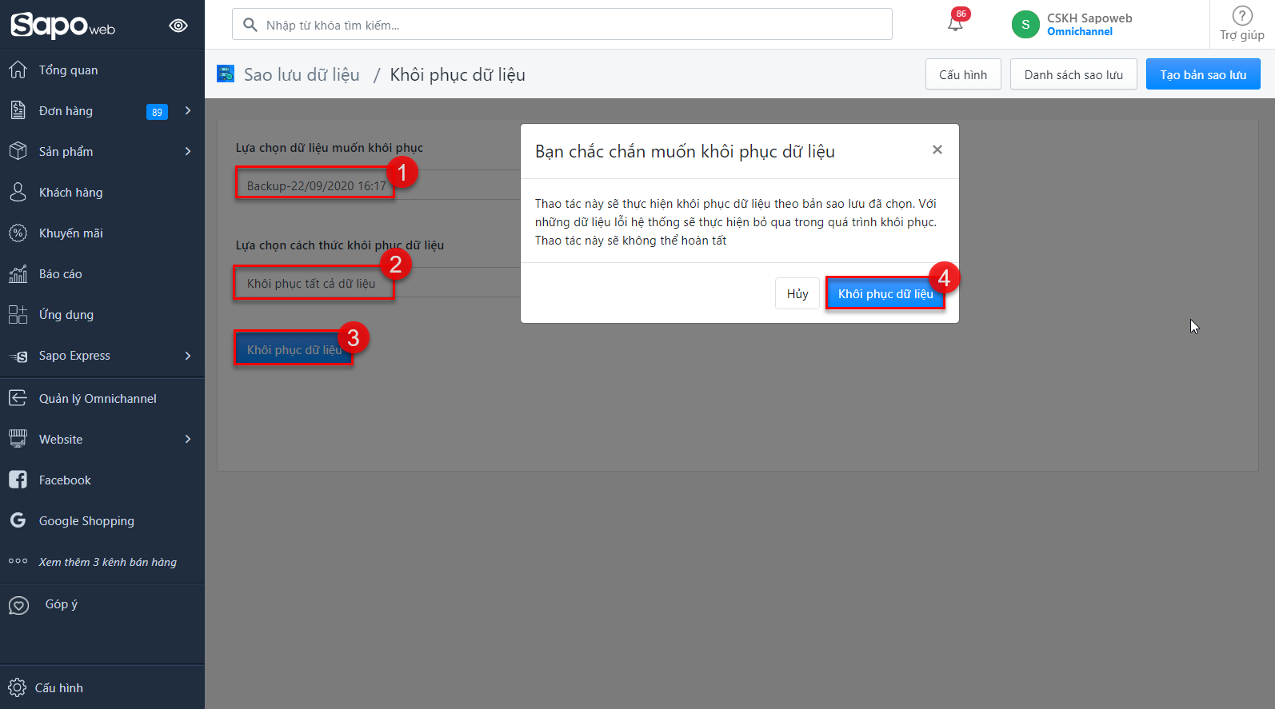
Task: Select Khách hàng in the sidebar
Action: (70, 193)
